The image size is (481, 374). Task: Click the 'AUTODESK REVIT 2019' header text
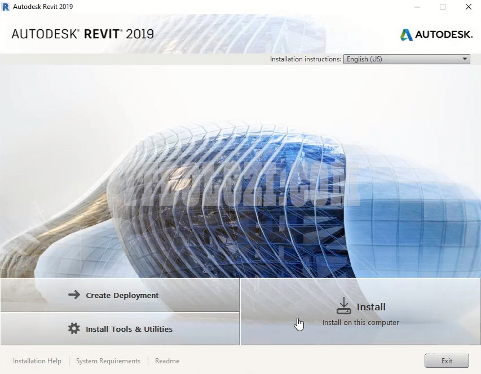click(83, 34)
